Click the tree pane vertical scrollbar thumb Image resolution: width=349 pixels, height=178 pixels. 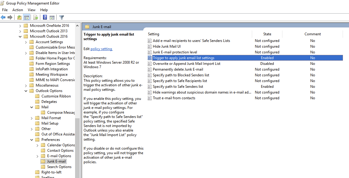coord(77,148)
